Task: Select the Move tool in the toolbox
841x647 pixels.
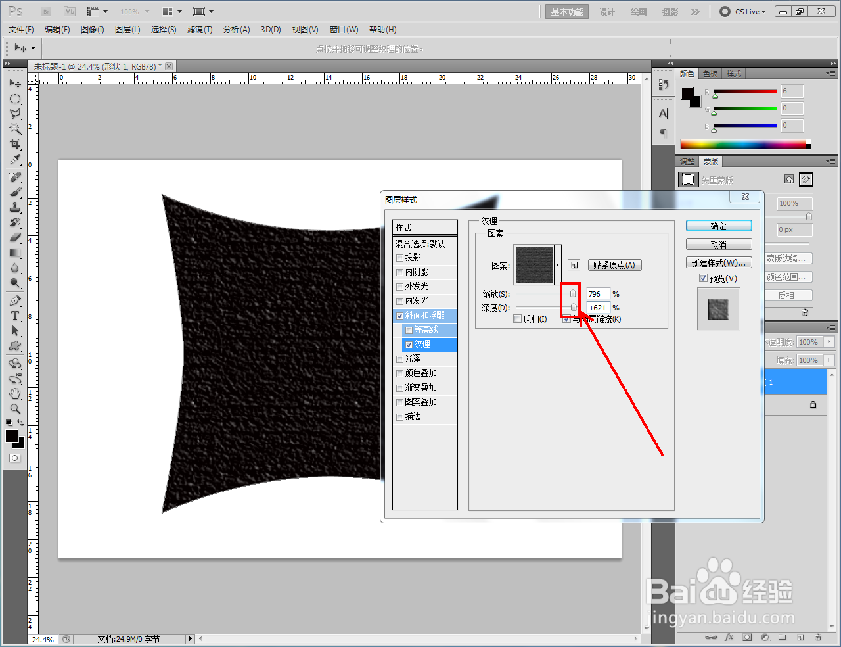Action: click(x=15, y=84)
